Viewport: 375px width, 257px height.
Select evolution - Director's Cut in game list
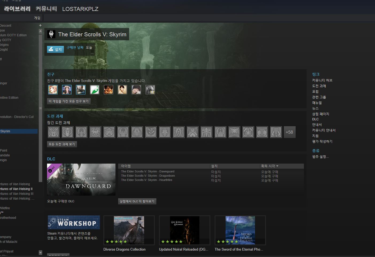pyautogui.click(x=17, y=117)
